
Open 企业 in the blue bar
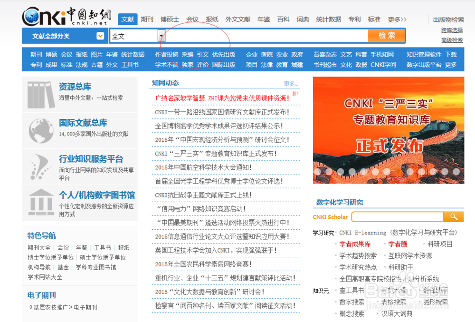[x=252, y=55]
